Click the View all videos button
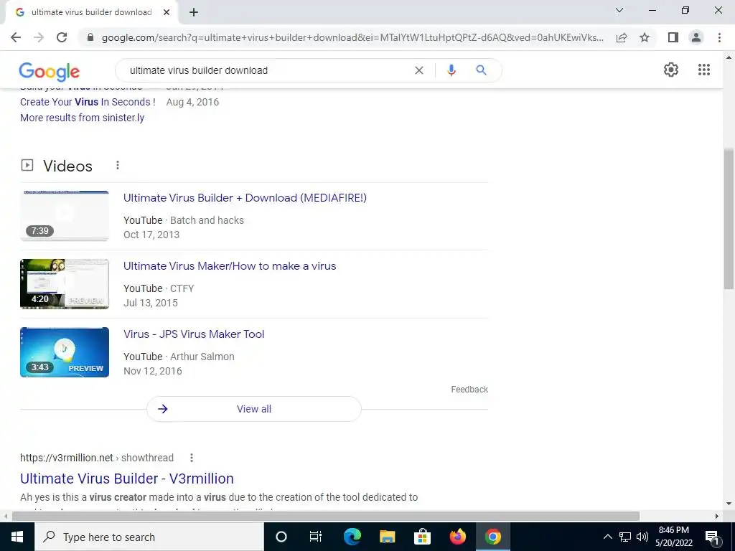735x551 pixels. point(254,409)
